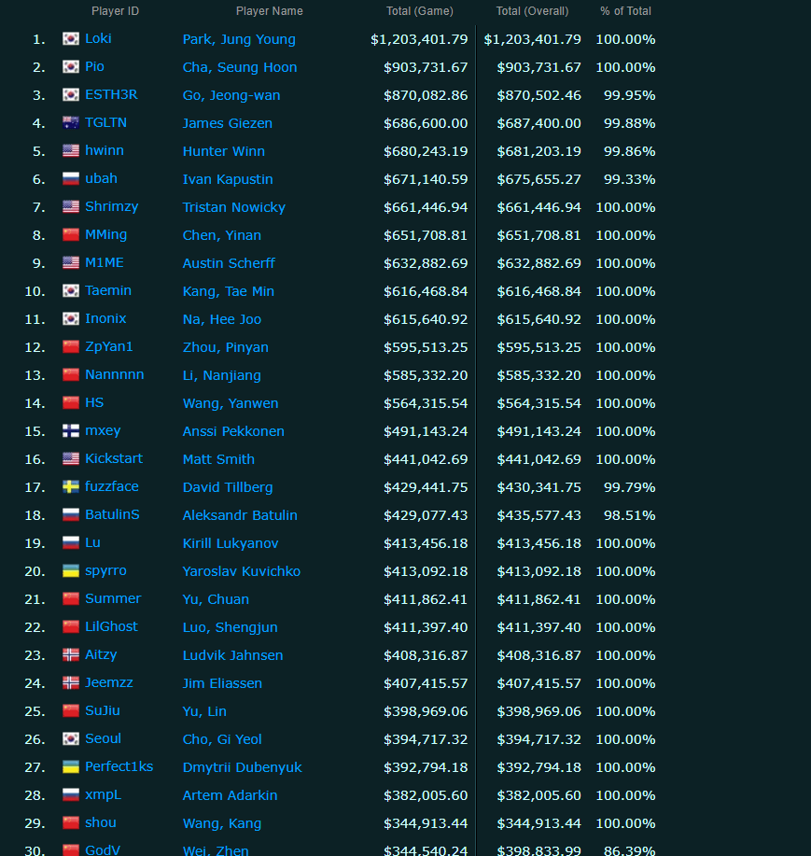Viewport: 811px width, 856px height.
Task: Click the China flag beside MMing
Action: click(71, 235)
